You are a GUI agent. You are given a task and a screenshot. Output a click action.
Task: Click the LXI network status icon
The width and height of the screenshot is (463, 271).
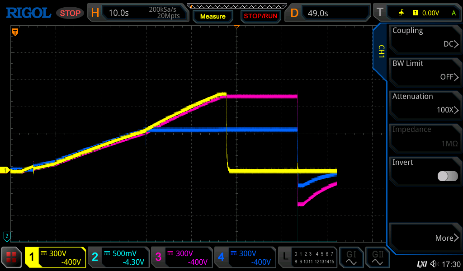click(x=421, y=264)
